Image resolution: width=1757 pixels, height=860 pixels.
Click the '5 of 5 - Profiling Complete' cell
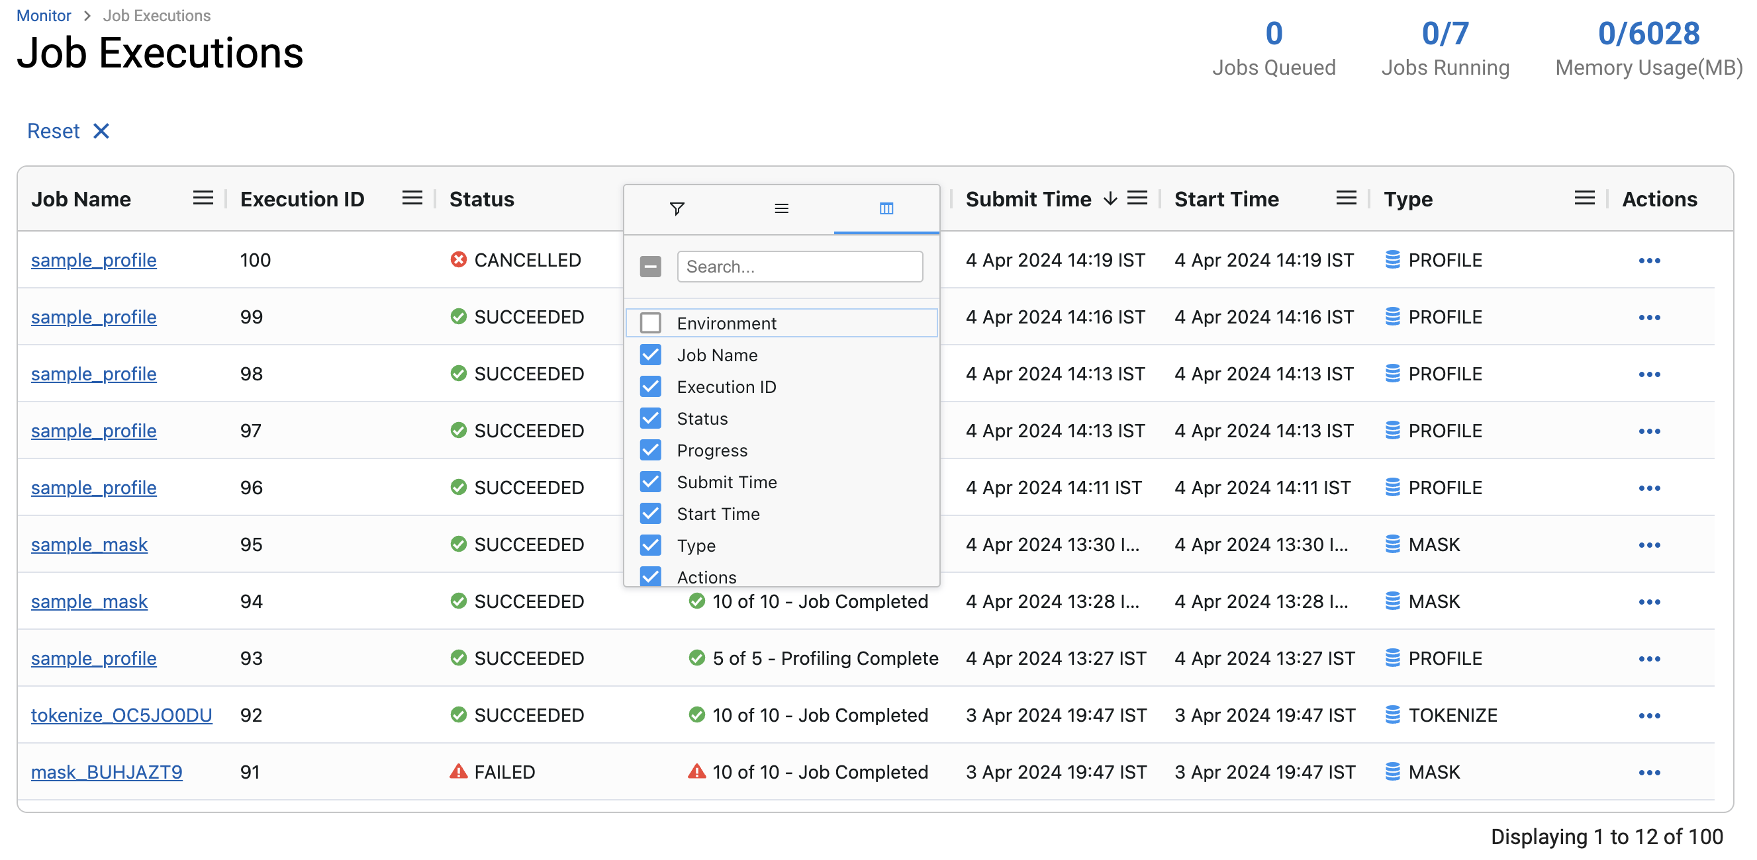tap(826, 658)
